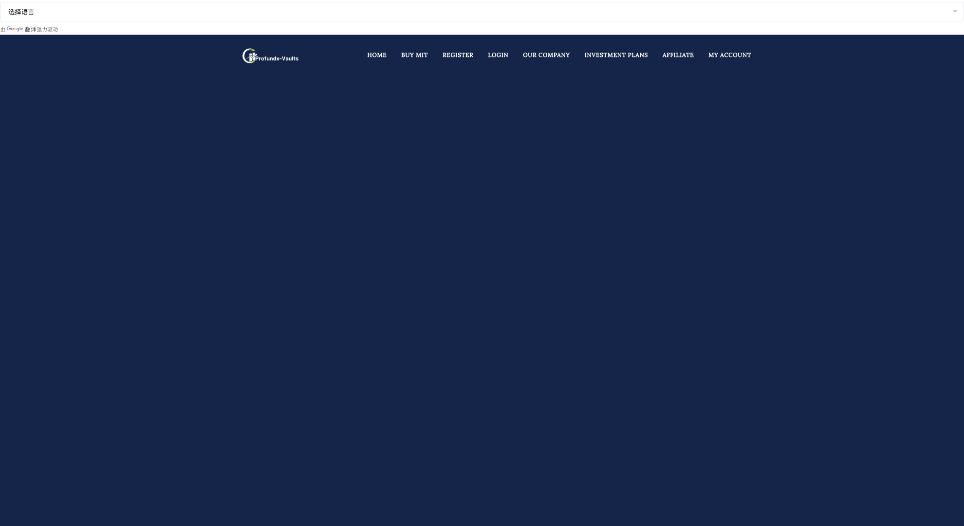This screenshot has width=964, height=526.
Task: Click the Profundx-Vaults circular logo icon
Action: [x=249, y=56]
